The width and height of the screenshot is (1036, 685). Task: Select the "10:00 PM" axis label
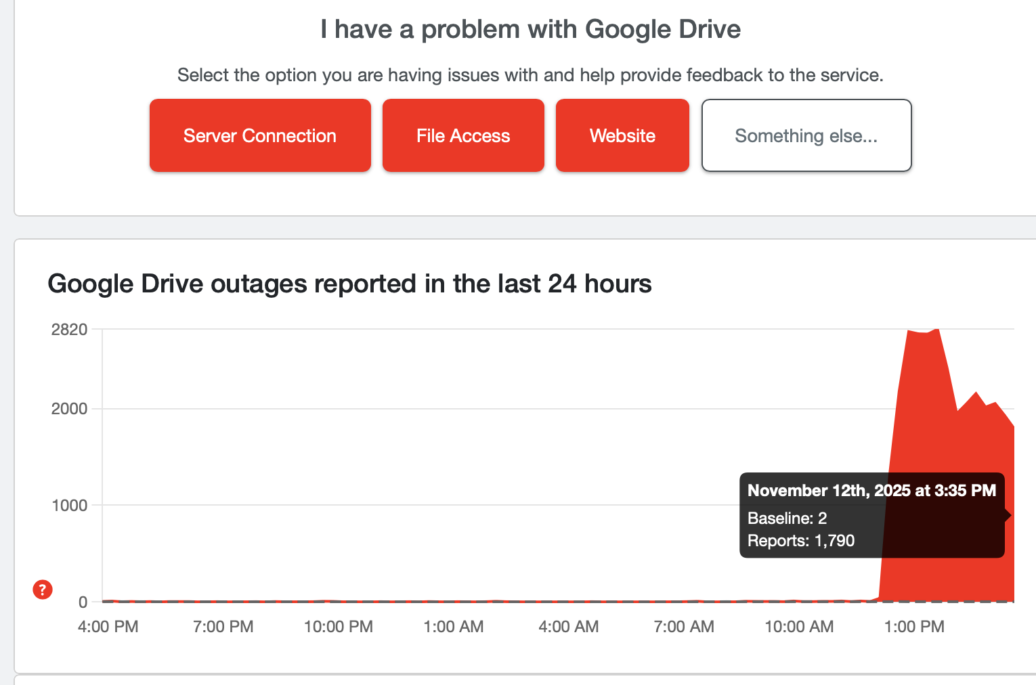pyautogui.click(x=339, y=626)
